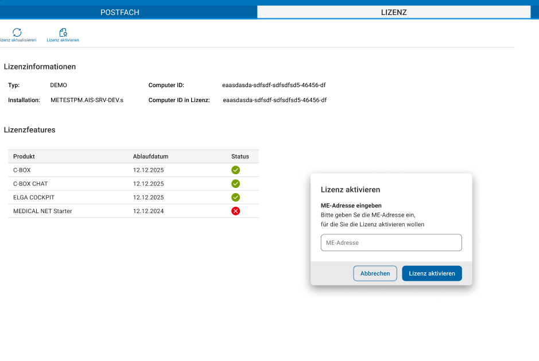Click the DEMO license type value

59,85
